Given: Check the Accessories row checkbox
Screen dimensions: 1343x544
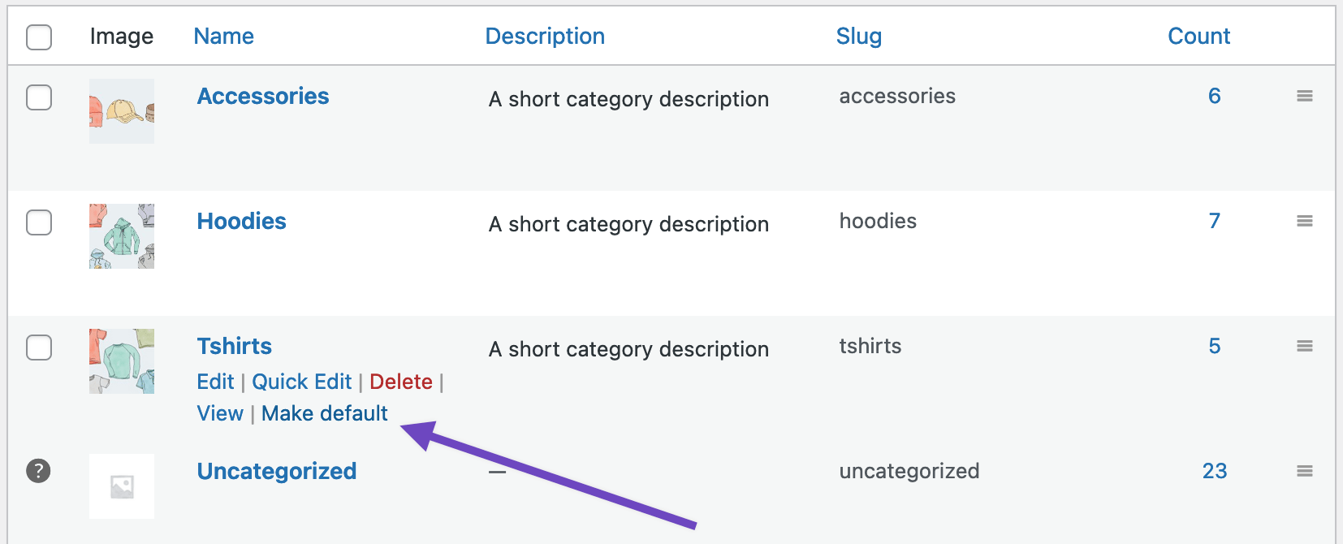Looking at the screenshot, I should point(38,97).
